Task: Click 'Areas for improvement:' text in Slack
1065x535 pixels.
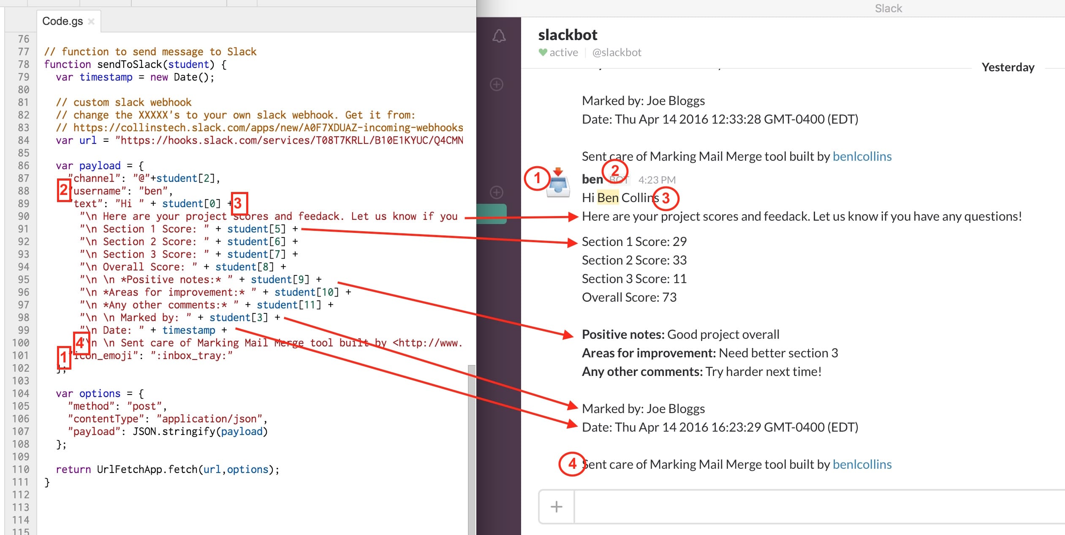Action: (649, 353)
